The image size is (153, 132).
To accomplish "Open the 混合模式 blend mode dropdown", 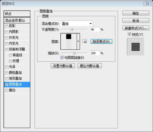I will (x=76, y=23).
